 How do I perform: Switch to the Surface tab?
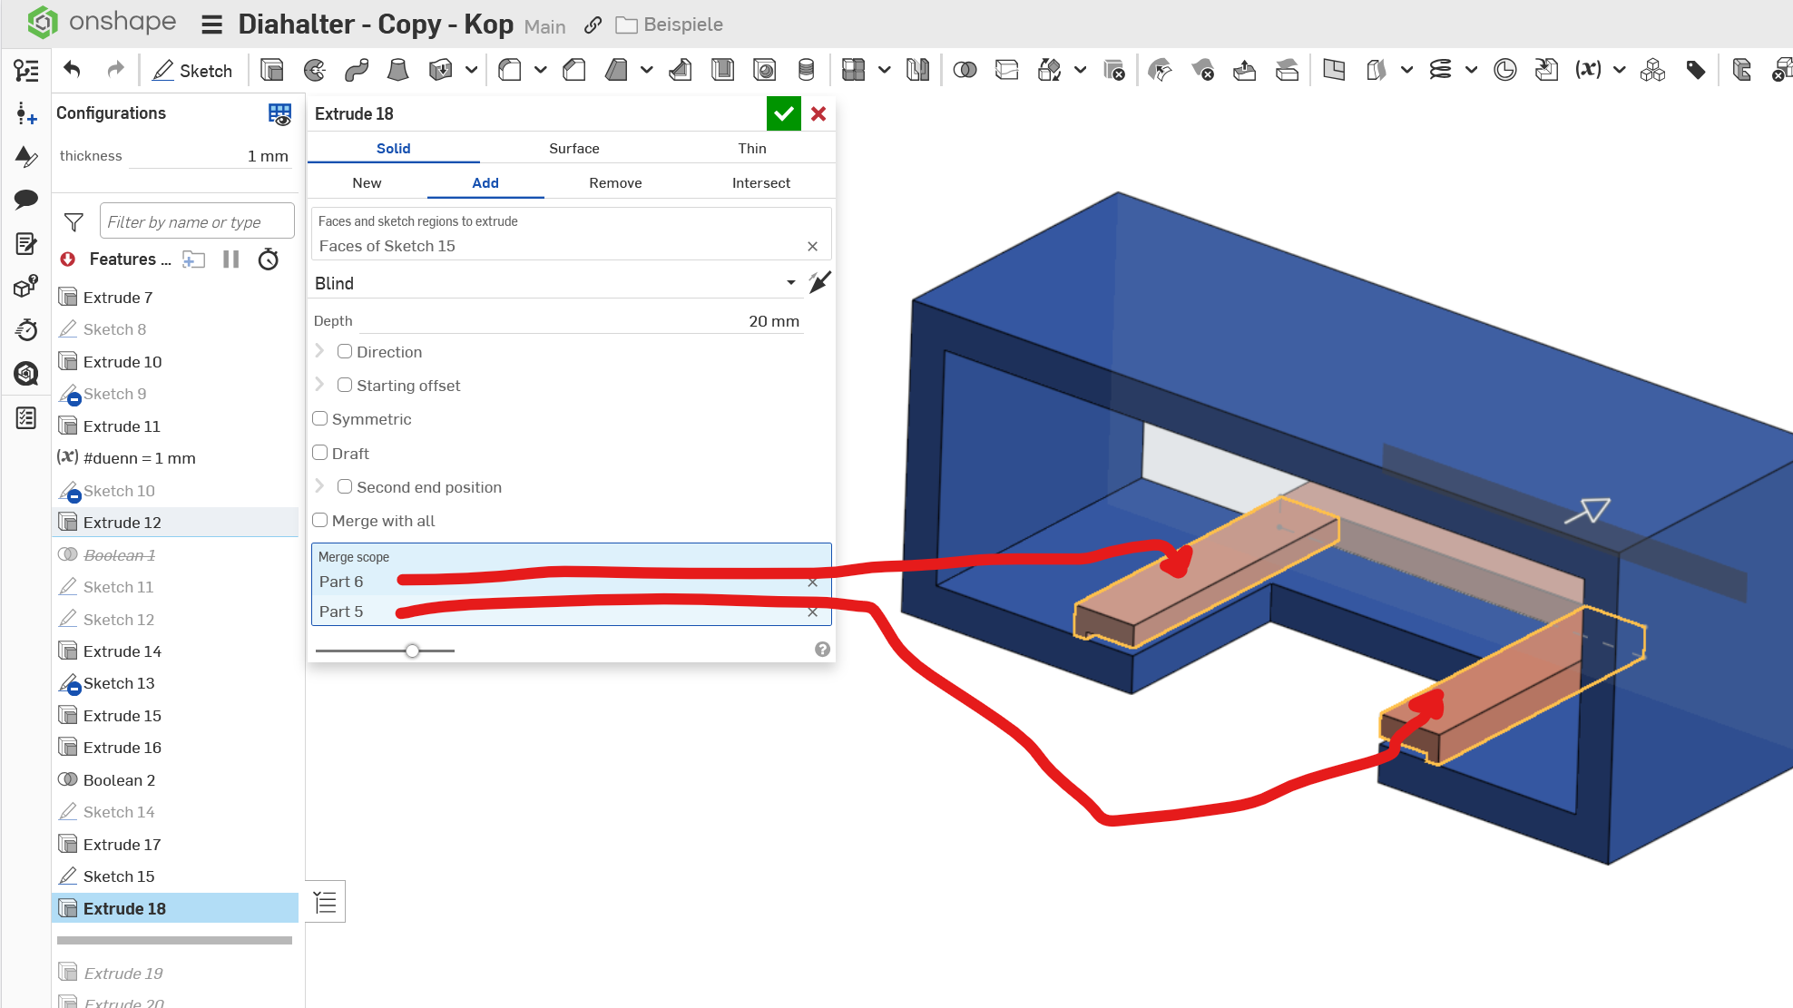tap(573, 148)
